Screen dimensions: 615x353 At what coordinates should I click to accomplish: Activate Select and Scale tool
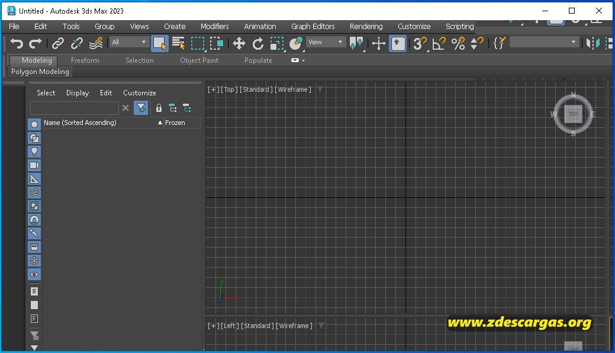[x=277, y=43]
